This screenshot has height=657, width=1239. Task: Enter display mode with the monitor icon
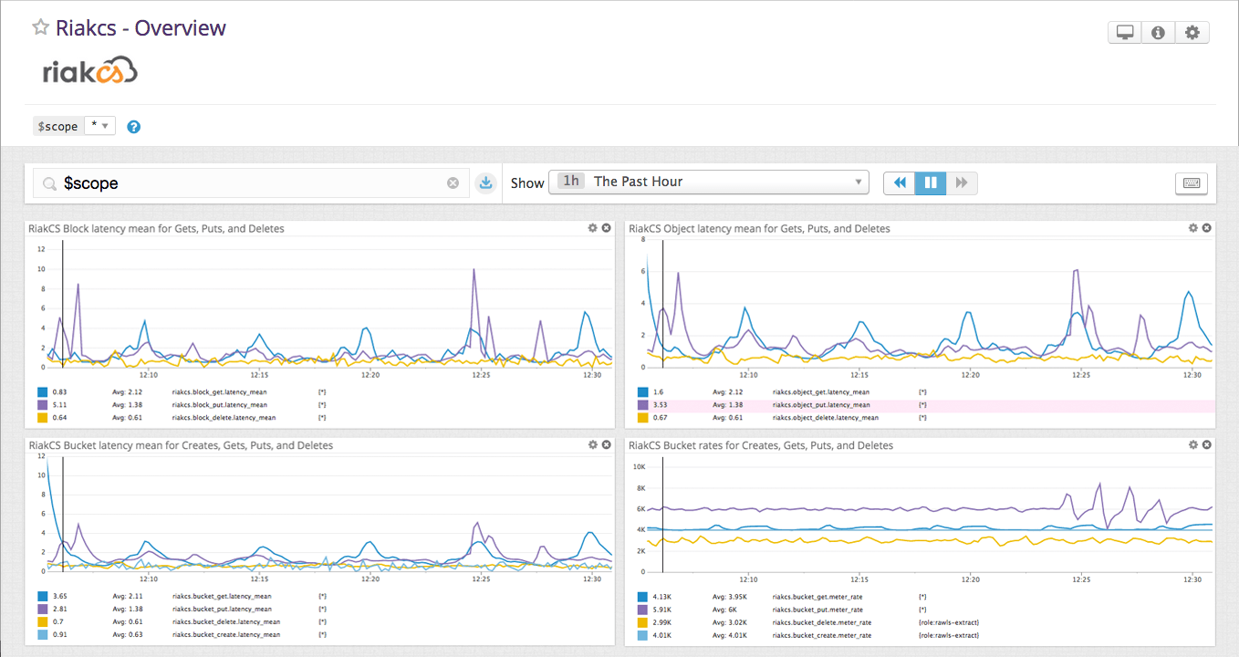tap(1124, 31)
